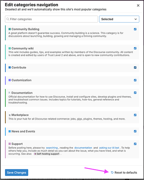Click the reset arrow icon beside defaults
144x180 pixels.
(112, 172)
